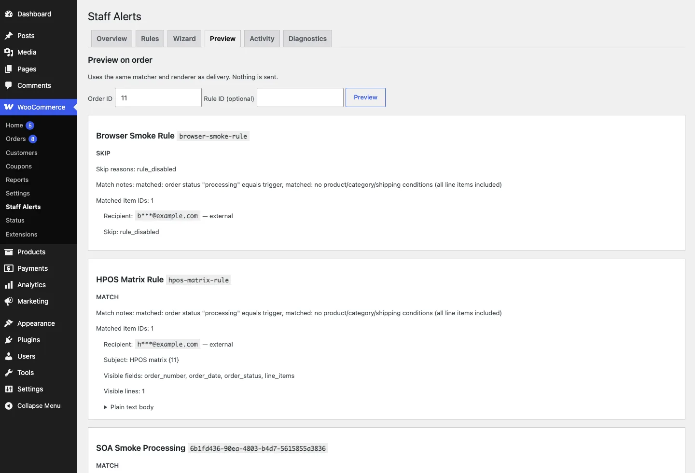Focus the Order ID input field
The height and width of the screenshot is (473, 695).
pyautogui.click(x=158, y=97)
